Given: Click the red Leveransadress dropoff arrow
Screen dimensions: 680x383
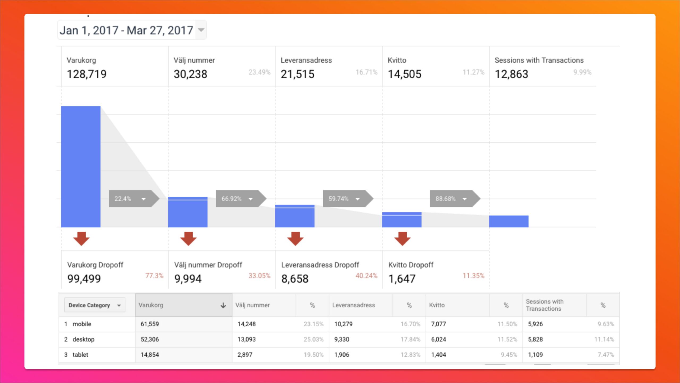Looking at the screenshot, I should (x=295, y=238).
